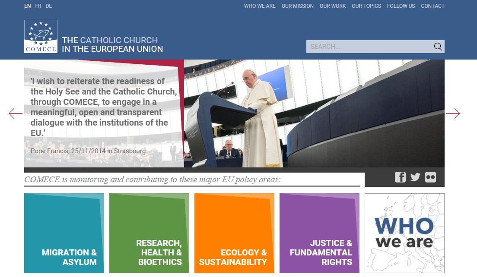Screen dimensions: 477x277
Task: Open the Our Work menu
Action: pyautogui.click(x=333, y=6)
